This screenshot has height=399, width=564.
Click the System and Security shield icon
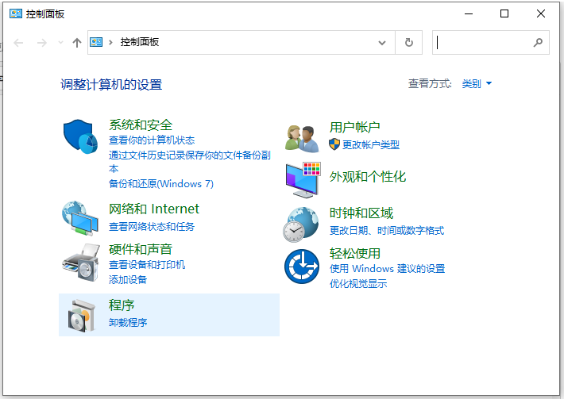pyautogui.click(x=79, y=136)
